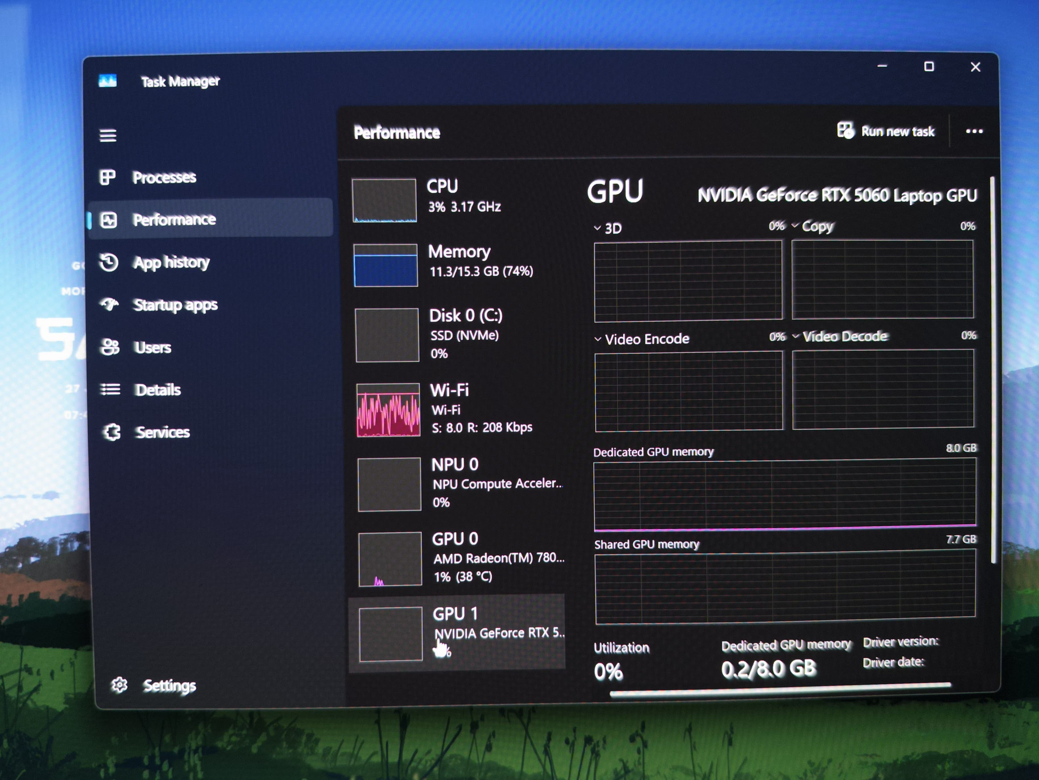The height and width of the screenshot is (780, 1039).
Task: Click the horizontal scrollbar below GPU stats
Action: 780,689
